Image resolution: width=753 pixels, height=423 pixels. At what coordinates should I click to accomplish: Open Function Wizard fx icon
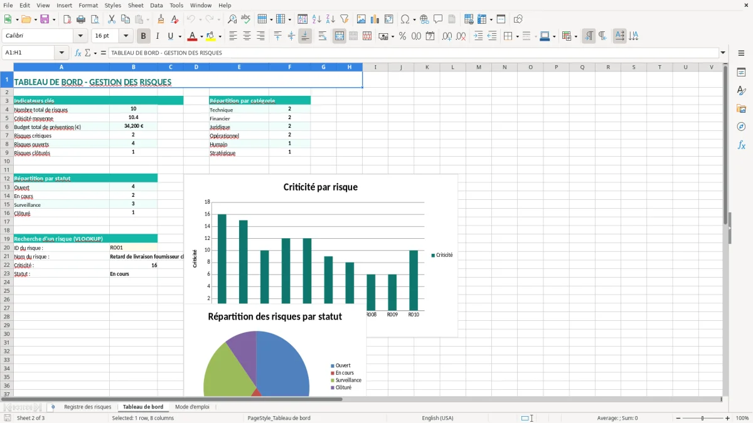coord(78,53)
